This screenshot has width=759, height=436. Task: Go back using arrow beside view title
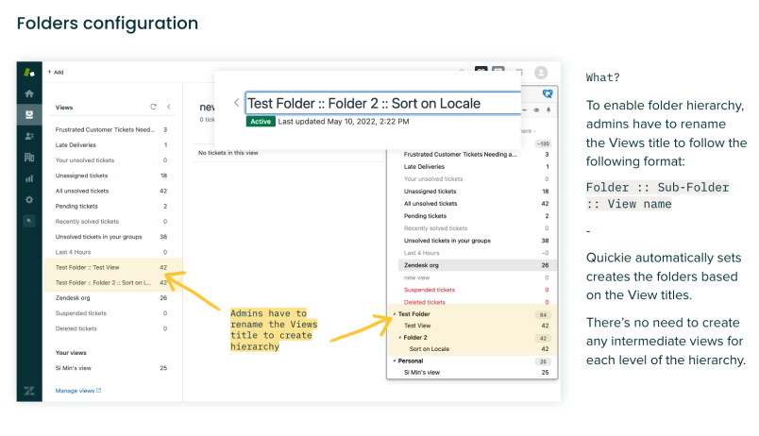click(236, 103)
